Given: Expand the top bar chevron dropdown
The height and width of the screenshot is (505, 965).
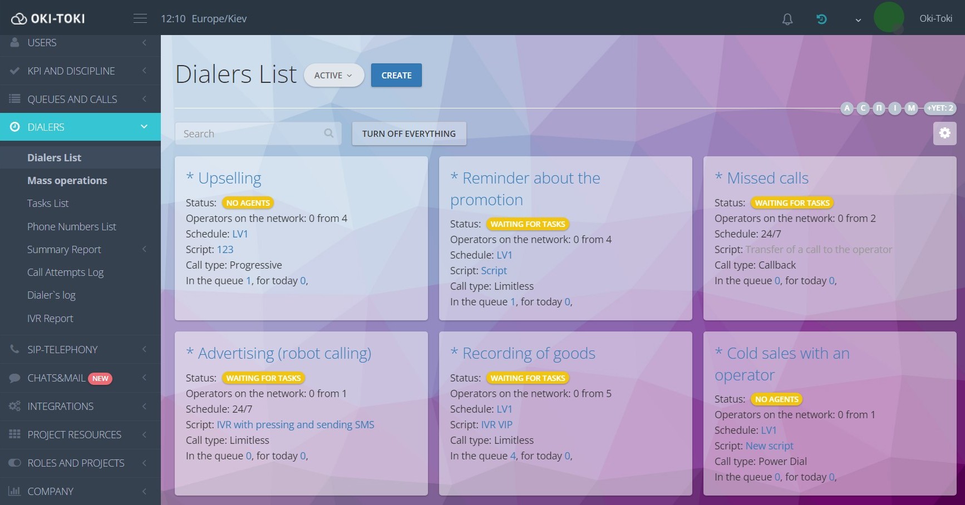Looking at the screenshot, I should (858, 20).
